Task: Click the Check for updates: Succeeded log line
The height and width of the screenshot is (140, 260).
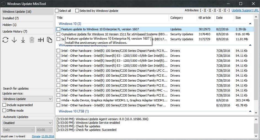Action: pos(86,130)
